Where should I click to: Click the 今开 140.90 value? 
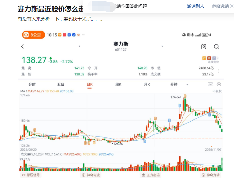click(x=142, y=68)
